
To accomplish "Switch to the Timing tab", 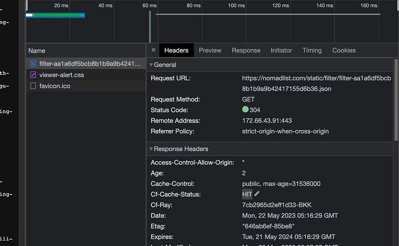I will click(312, 50).
